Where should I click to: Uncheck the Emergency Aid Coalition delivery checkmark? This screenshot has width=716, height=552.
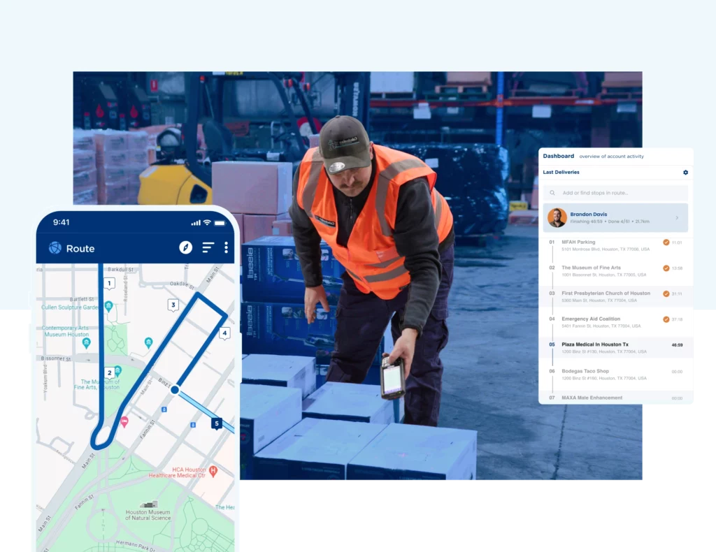point(666,319)
